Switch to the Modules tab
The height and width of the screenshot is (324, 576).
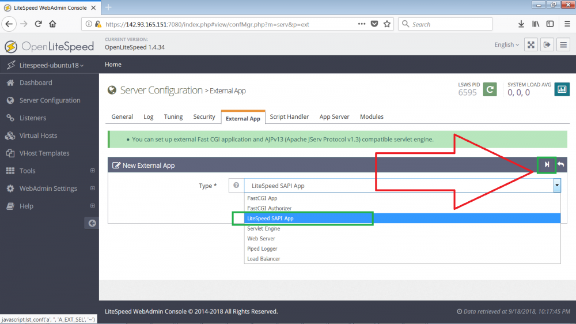coord(372,116)
